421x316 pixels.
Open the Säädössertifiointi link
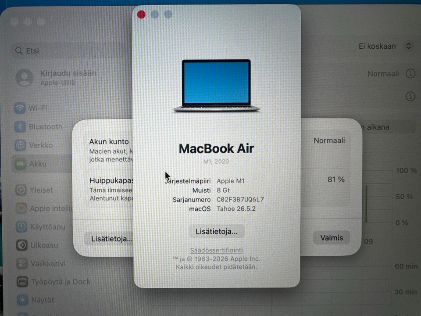(x=216, y=250)
